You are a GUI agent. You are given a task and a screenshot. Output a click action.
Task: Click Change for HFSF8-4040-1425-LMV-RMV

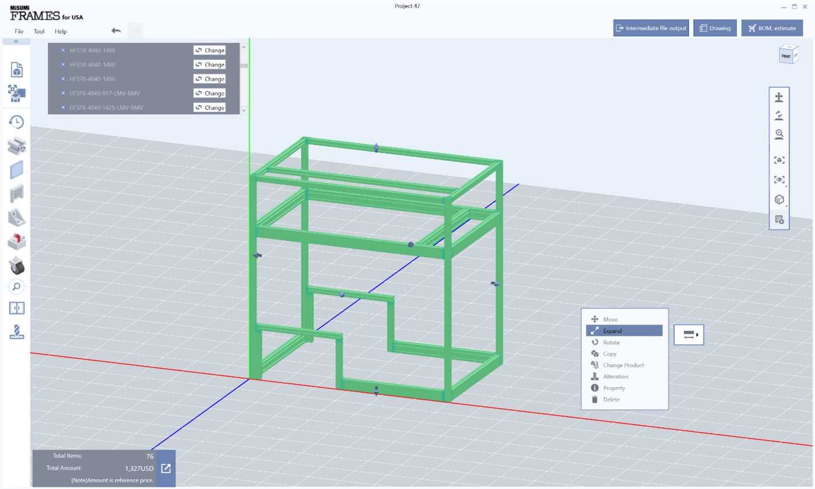point(209,107)
